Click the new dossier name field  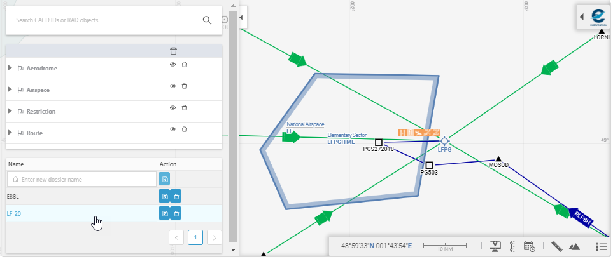[81, 180]
